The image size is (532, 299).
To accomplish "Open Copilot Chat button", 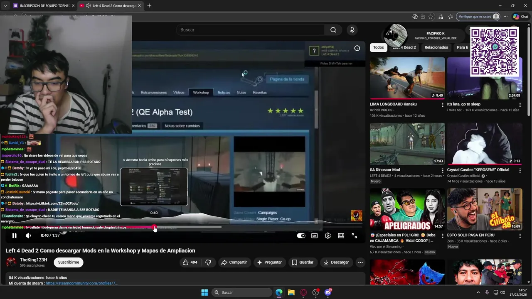I will coord(520,17).
